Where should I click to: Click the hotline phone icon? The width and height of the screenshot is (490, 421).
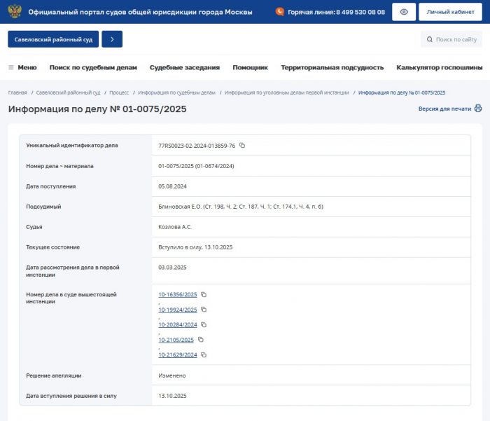pos(280,12)
